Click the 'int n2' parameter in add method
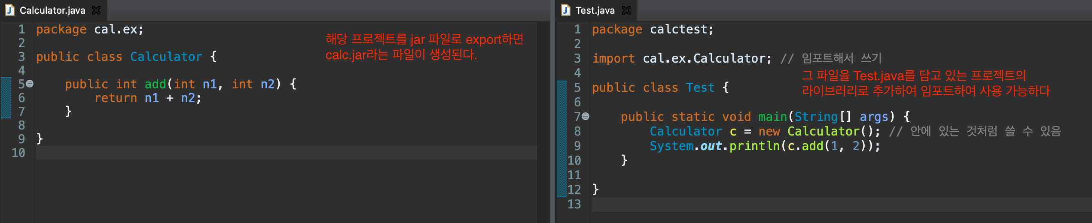 [253, 84]
